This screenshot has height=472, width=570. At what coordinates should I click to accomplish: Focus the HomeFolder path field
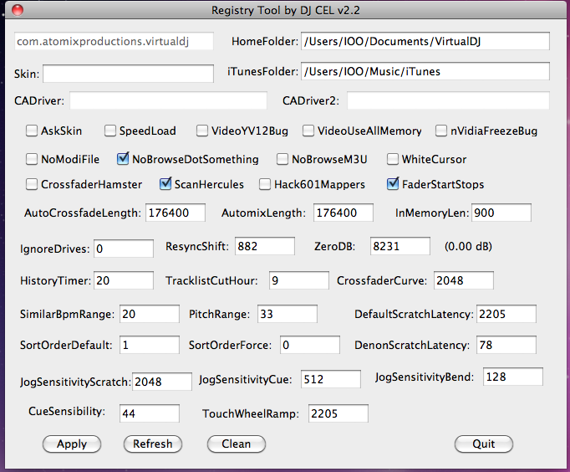425,41
